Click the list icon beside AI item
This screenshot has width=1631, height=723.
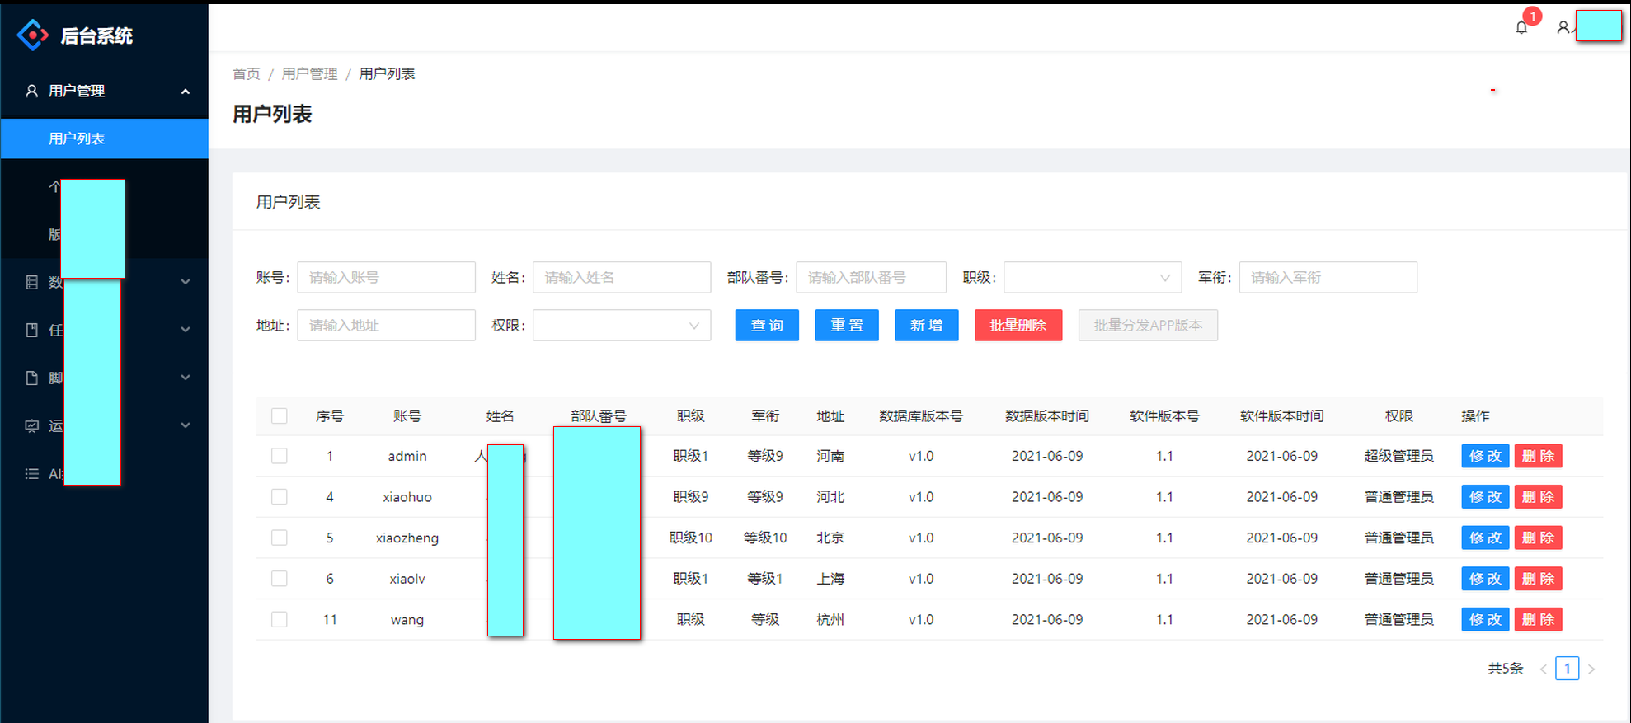(31, 473)
